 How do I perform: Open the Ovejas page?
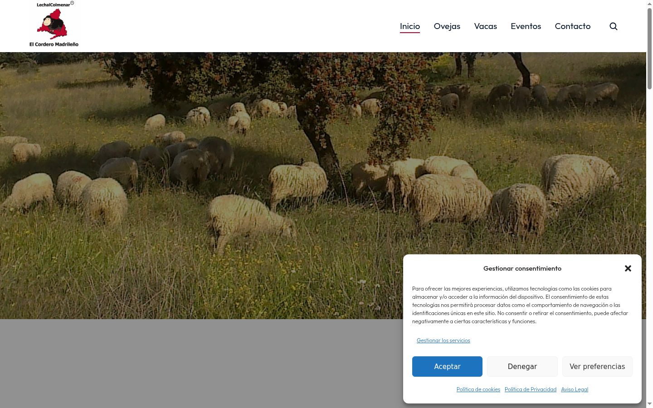[447, 26]
